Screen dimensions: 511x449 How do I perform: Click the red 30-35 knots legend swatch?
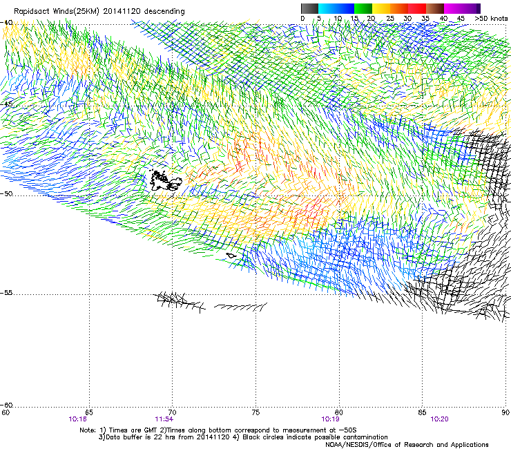click(417, 8)
